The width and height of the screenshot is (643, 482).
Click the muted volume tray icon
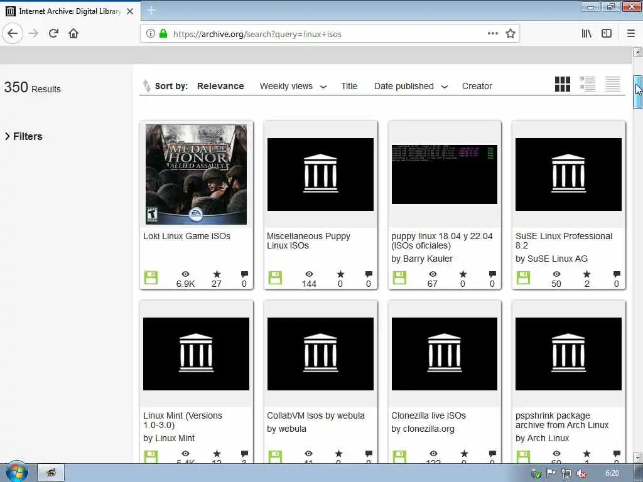click(581, 473)
